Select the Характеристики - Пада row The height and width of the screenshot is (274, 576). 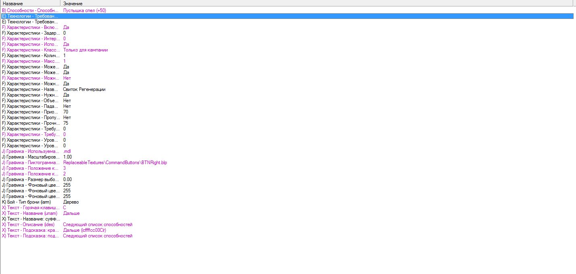click(x=287, y=106)
